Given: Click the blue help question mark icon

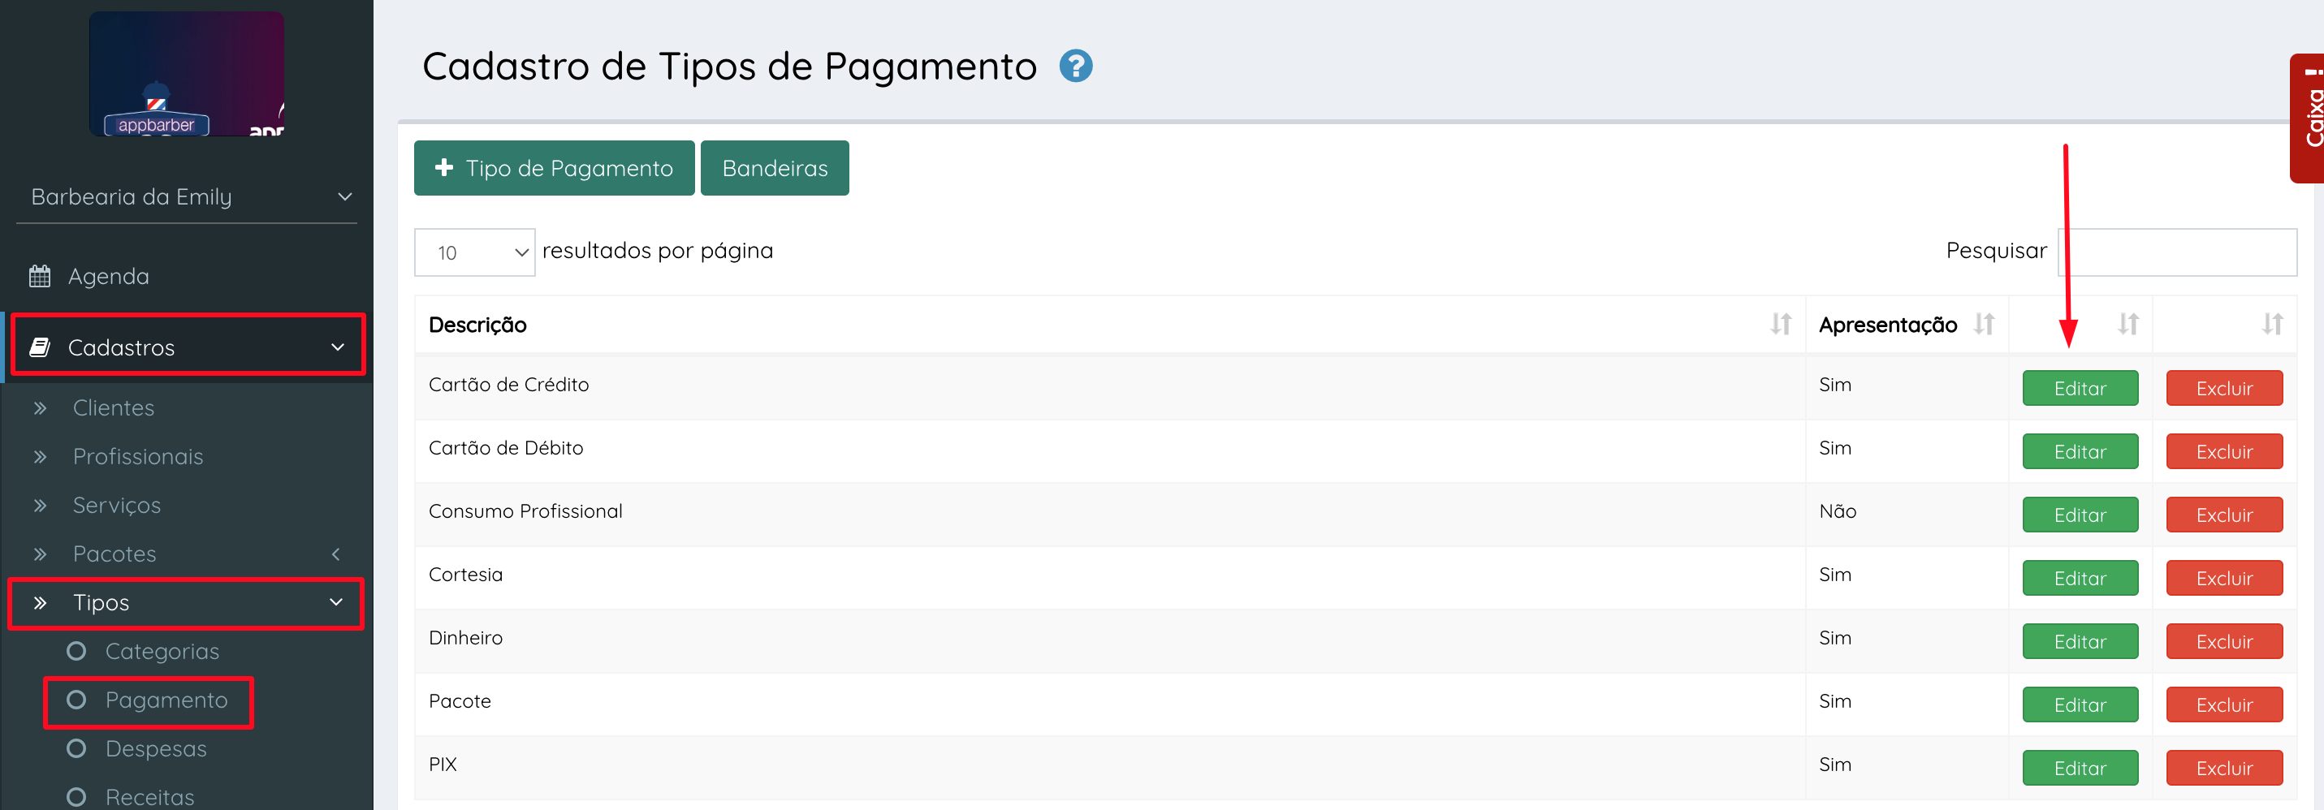Looking at the screenshot, I should coord(1075,66).
